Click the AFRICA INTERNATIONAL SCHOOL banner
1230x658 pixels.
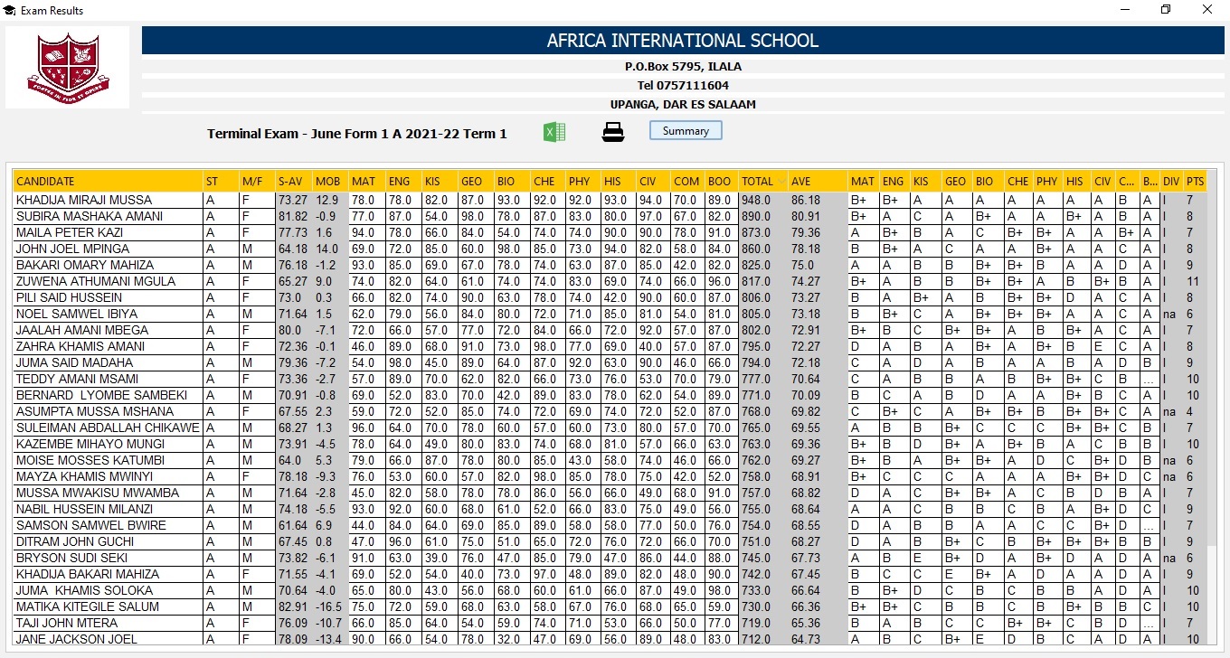click(683, 41)
